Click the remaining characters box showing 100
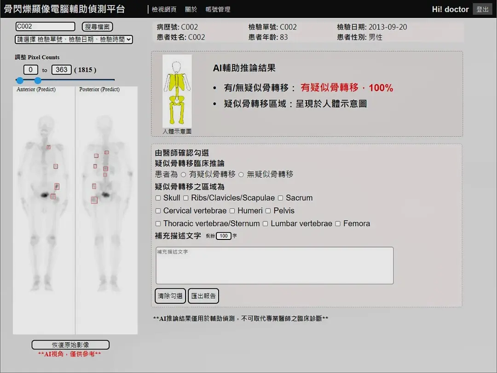The height and width of the screenshot is (373, 497). coord(224,236)
